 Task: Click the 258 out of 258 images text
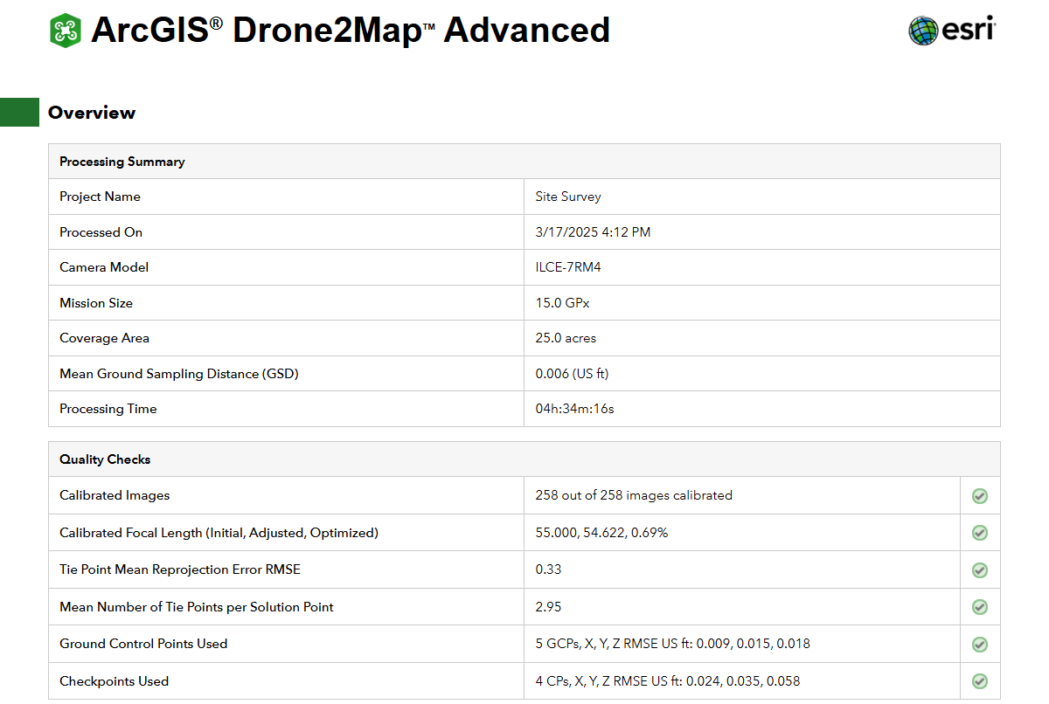634,495
